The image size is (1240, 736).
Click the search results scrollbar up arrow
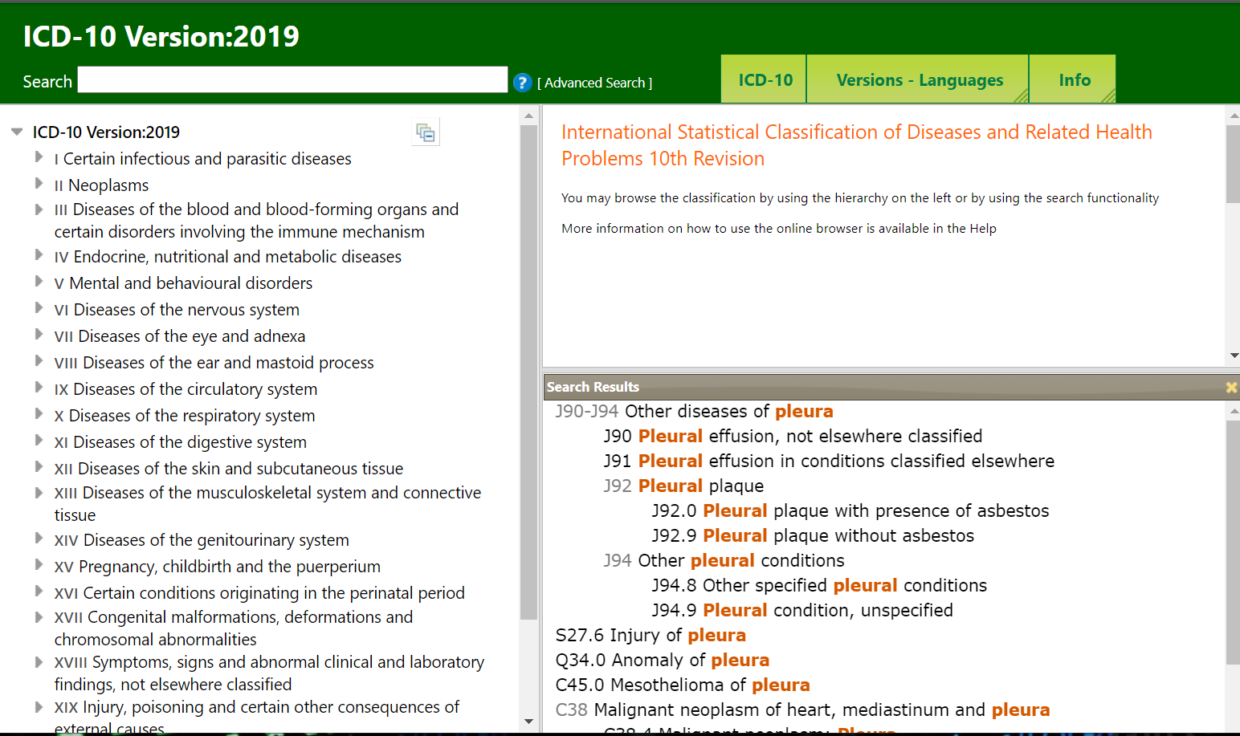[x=1233, y=411]
